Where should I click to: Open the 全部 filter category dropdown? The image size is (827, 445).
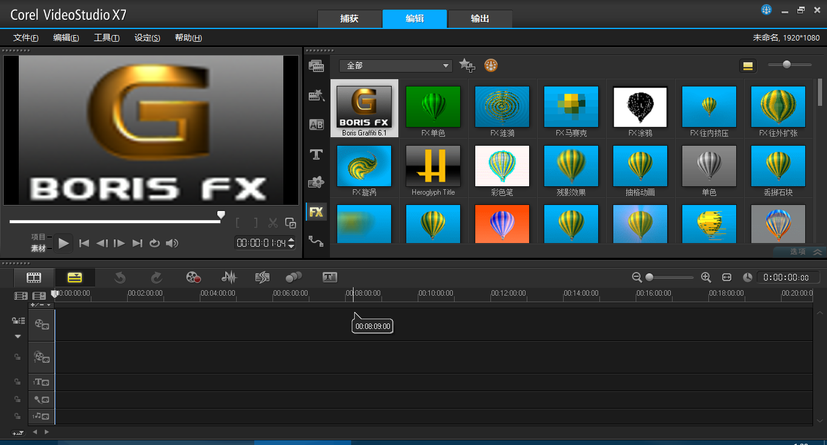(396, 65)
